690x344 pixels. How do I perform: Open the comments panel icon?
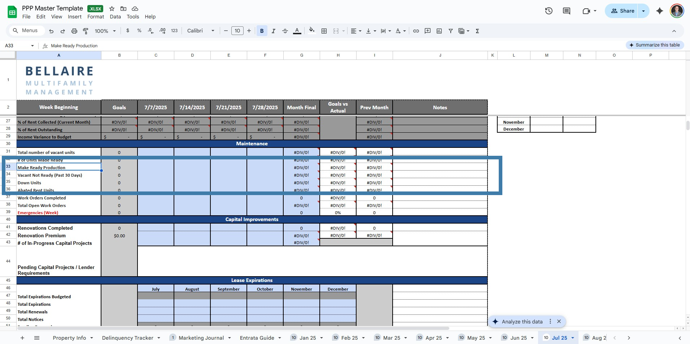[x=566, y=11]
